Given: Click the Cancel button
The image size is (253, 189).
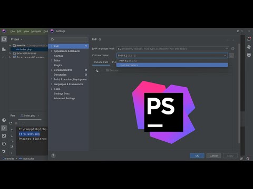Looking at the screenshot, I should tap(213, 155).
